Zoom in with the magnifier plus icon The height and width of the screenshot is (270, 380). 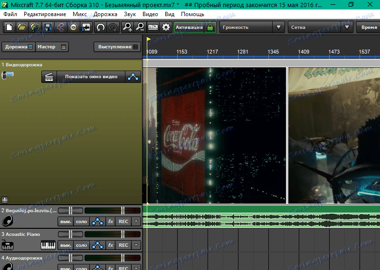click(x=127, y=27)
